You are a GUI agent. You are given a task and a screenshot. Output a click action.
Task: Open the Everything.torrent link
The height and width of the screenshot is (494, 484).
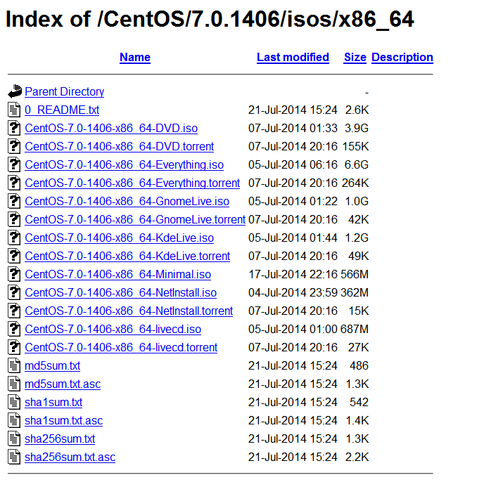click(132, 183)
